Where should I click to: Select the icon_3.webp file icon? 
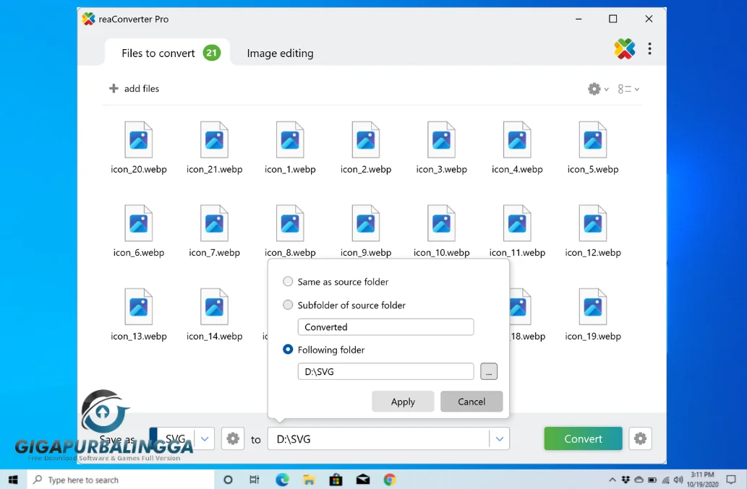(442, 140)
